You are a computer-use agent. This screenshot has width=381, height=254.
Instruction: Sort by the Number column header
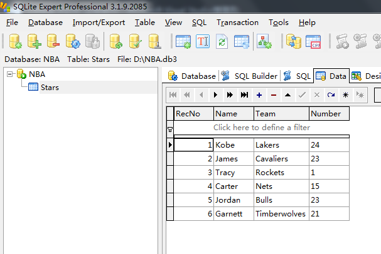click(329, 114)
